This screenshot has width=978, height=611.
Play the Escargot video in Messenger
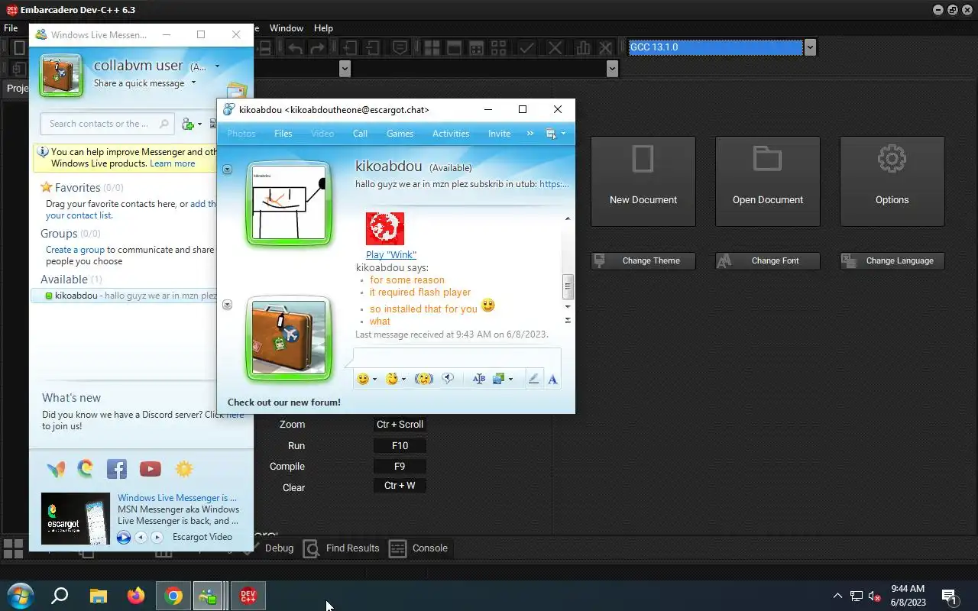[x=124, y=538]
